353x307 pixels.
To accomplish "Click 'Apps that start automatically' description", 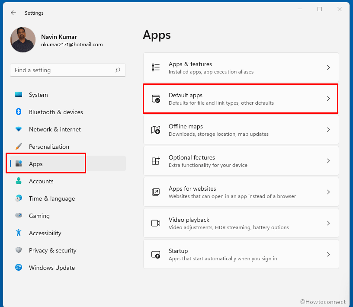I will pos(223,259).
